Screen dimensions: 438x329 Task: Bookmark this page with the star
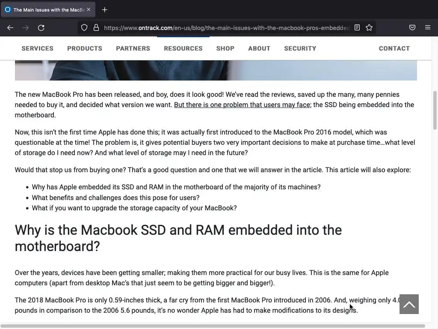tap(369, 27)
